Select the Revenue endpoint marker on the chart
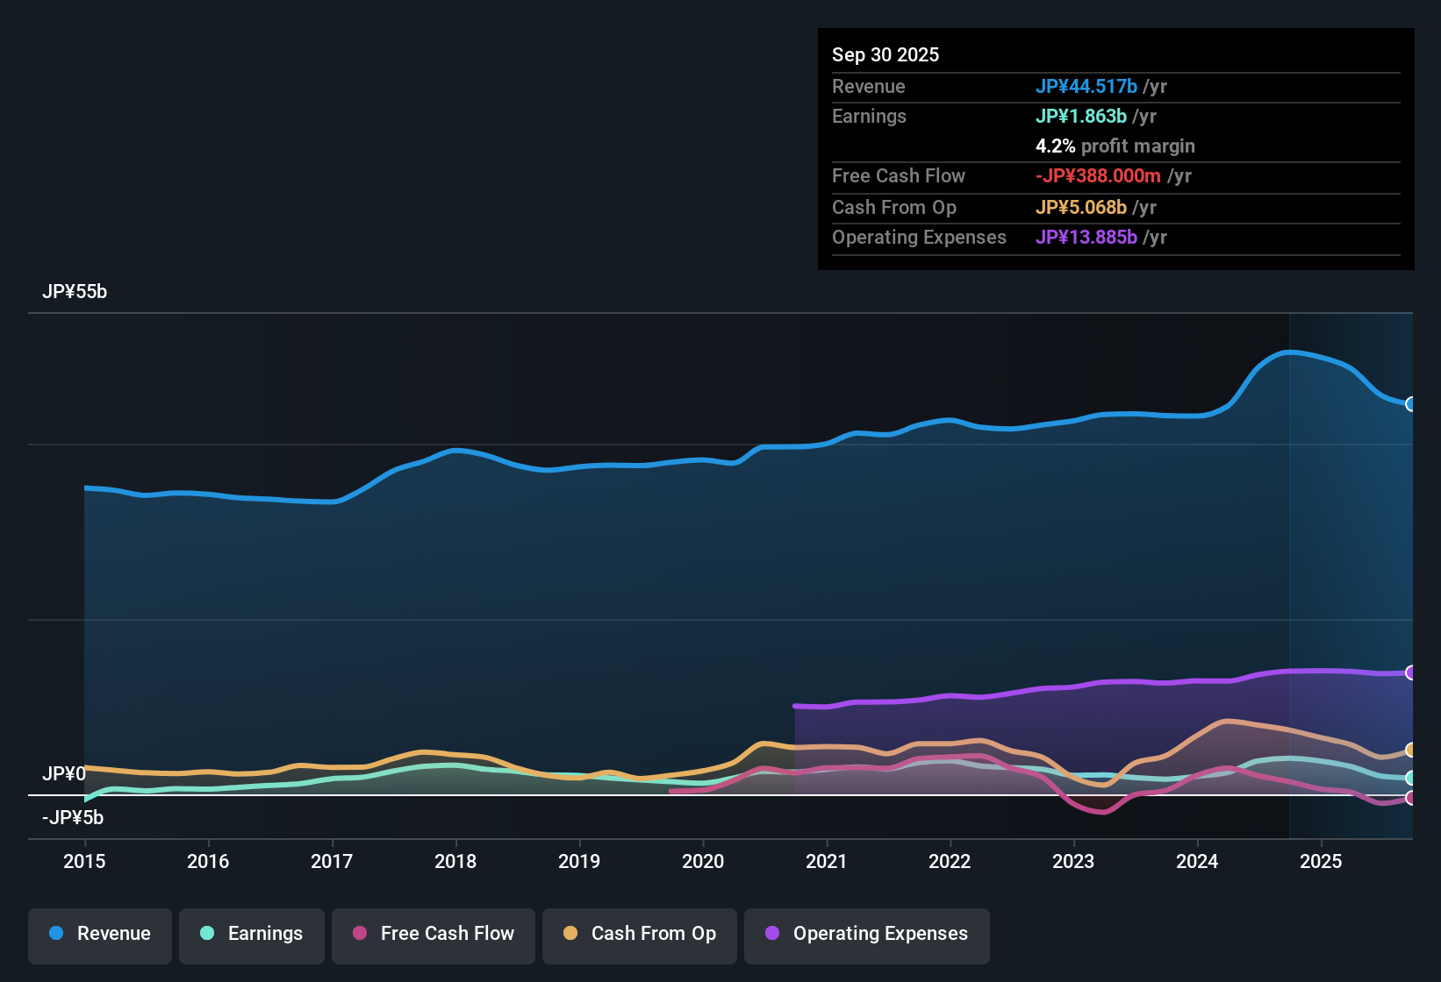 point(1411,404)
